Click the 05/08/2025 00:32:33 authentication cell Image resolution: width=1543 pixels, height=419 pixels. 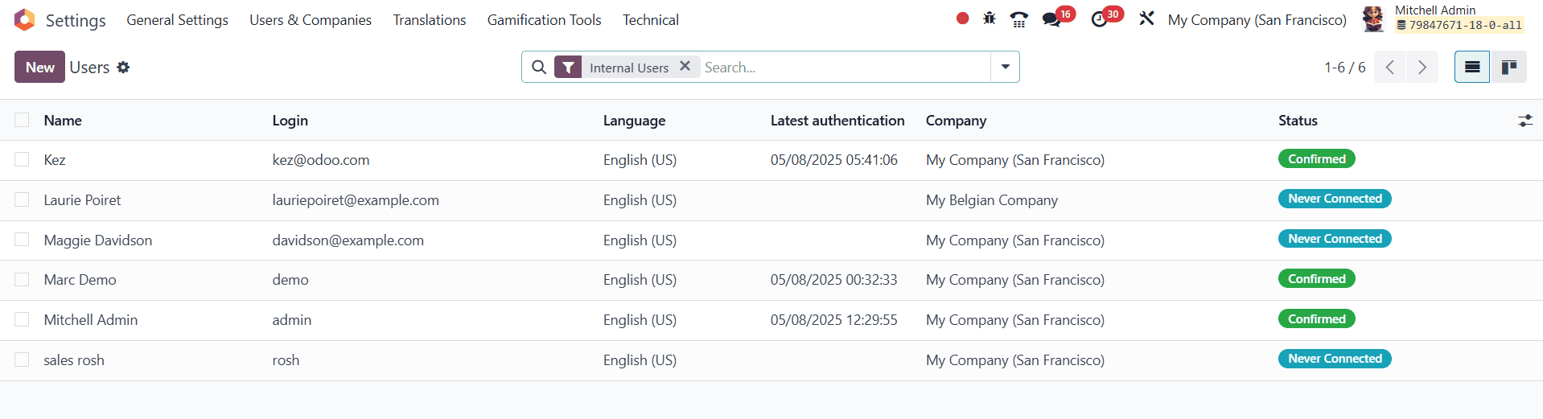pyautogui.click(x=834, y=279)
